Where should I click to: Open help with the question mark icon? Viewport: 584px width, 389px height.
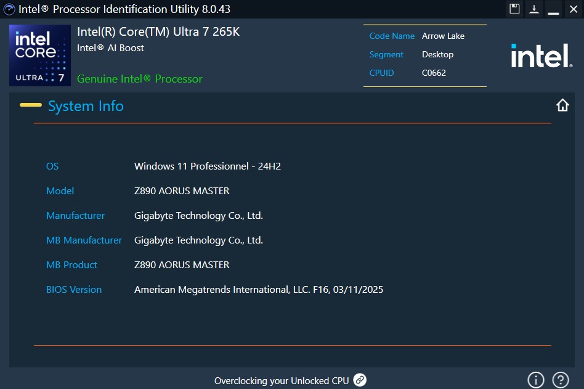(x=560, y=380)
